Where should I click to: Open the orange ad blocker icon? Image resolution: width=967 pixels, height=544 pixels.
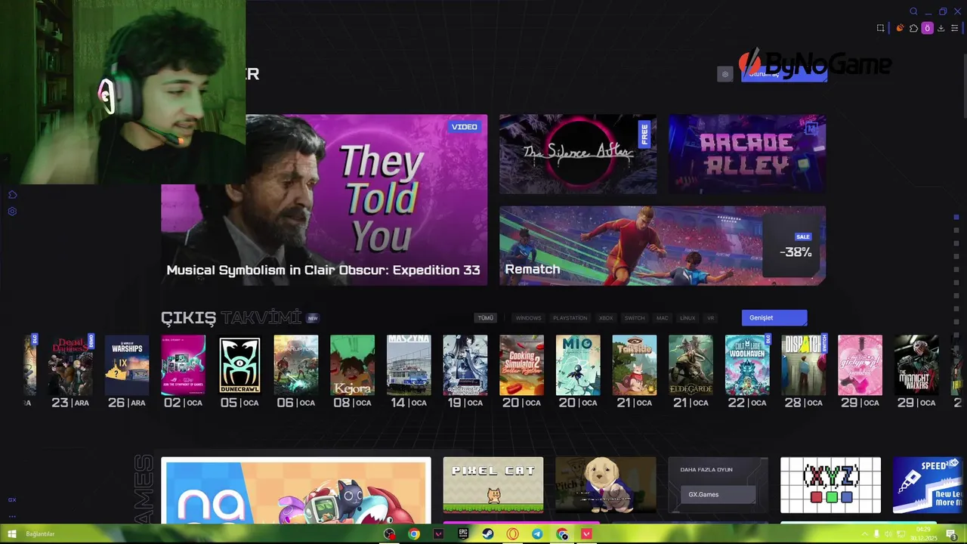pos(900,28)
